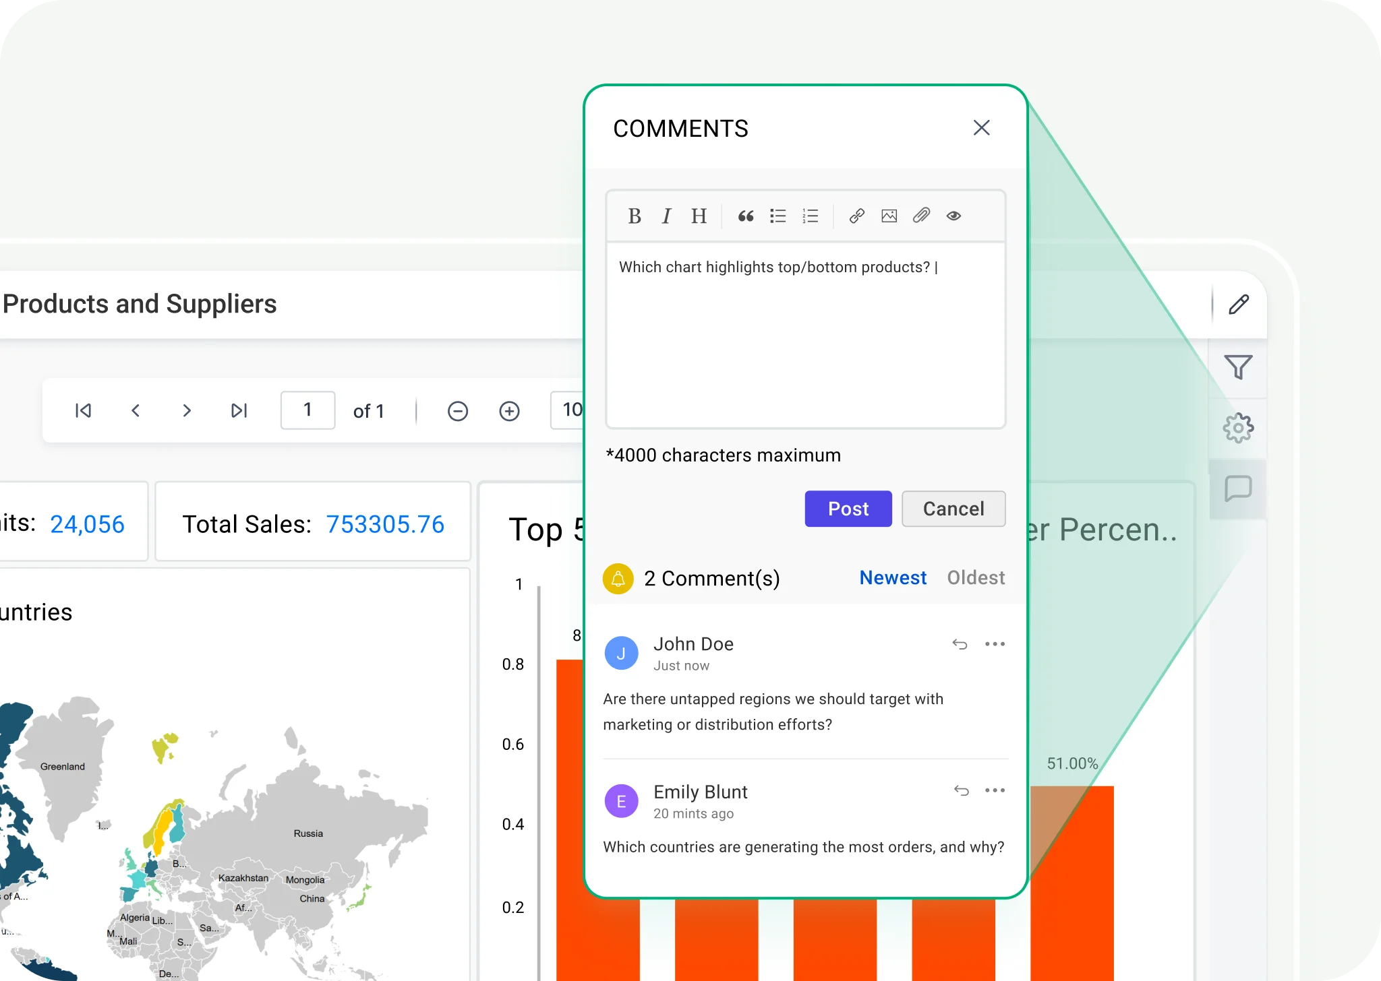The width and height of the screenshot is (1381, 981).
Task: Insert a hyperlink in the comment
Action: point(856,216)
